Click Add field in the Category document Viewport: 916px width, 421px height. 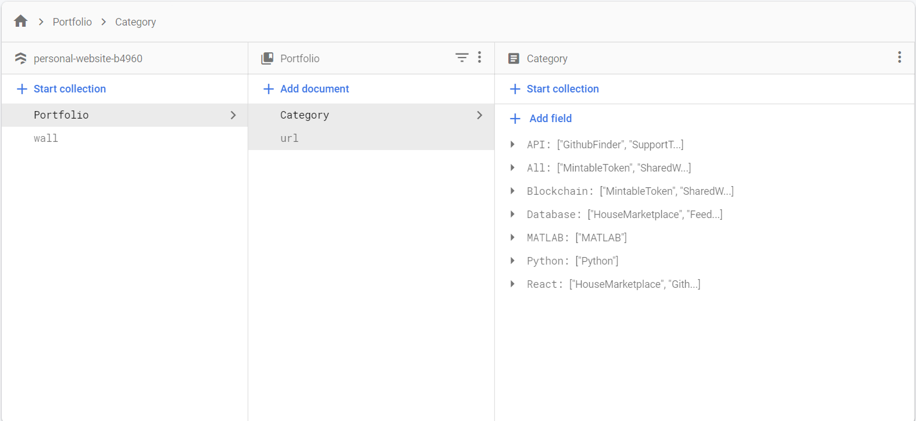tap(541, 119)
